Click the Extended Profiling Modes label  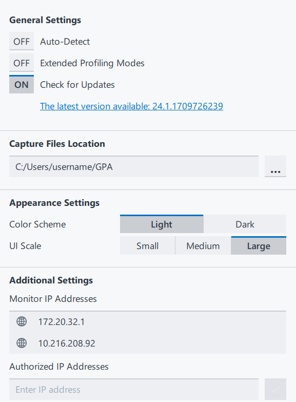click(92, 63)
